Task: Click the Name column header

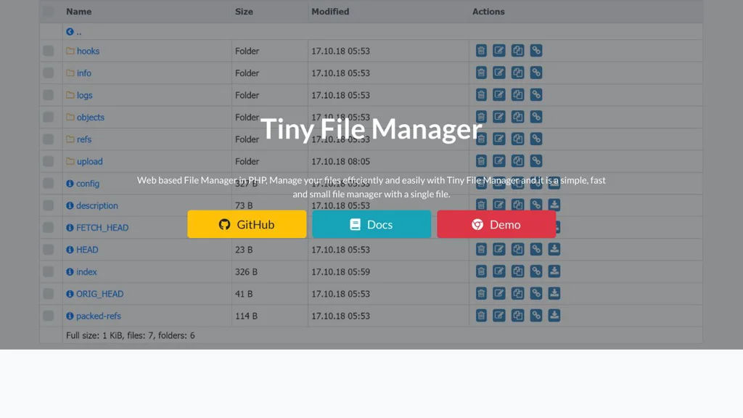Action: [x=78, y=12]
